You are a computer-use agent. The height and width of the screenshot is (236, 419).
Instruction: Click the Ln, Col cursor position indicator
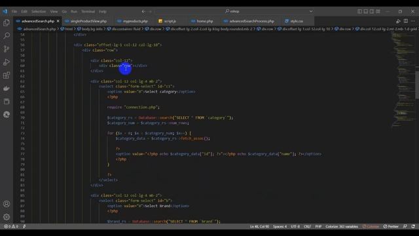click(x=259, y=226)
